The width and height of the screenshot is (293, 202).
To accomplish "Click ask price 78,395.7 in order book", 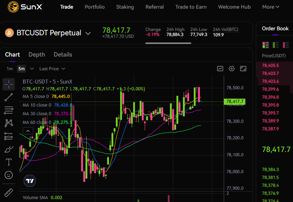I will (271, 113).
